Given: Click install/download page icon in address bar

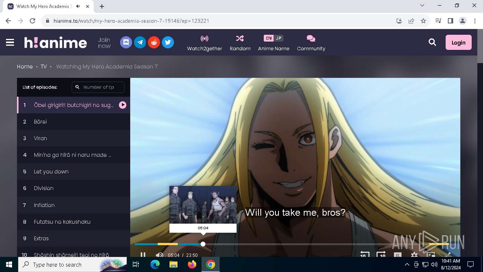Looking at the screenshot, I should [x=399, y=21].
